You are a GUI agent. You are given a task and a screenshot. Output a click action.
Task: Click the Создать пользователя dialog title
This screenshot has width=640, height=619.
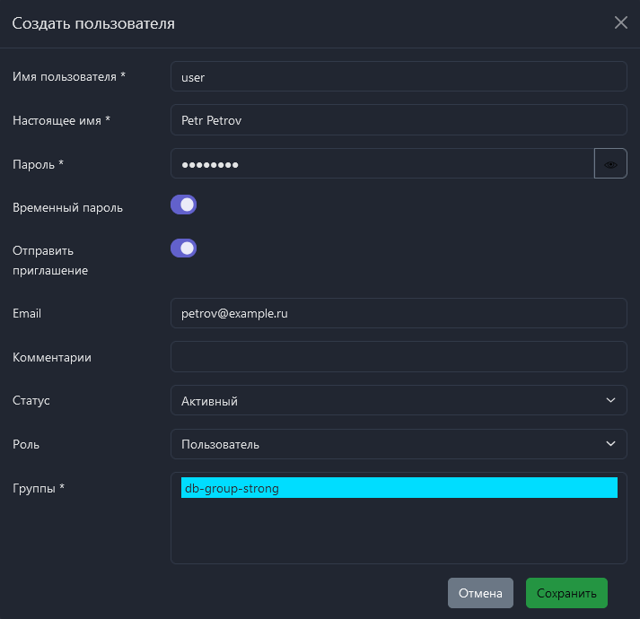(93, 23)
